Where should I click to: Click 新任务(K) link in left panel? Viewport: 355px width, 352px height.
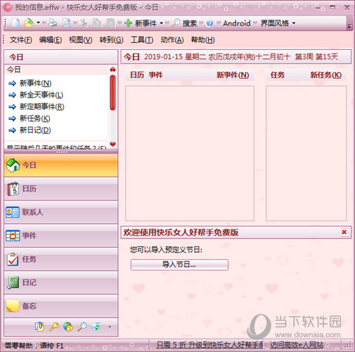click(34, 118)
